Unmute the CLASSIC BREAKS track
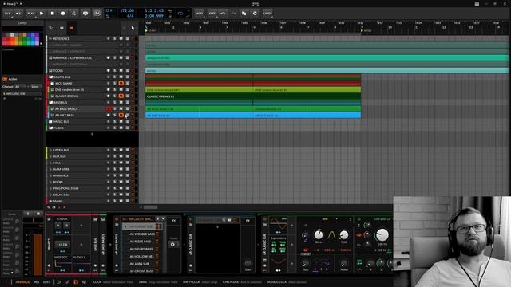Image resolution: width=511 pixels, height=287 pixels. (x=121, y=96)
